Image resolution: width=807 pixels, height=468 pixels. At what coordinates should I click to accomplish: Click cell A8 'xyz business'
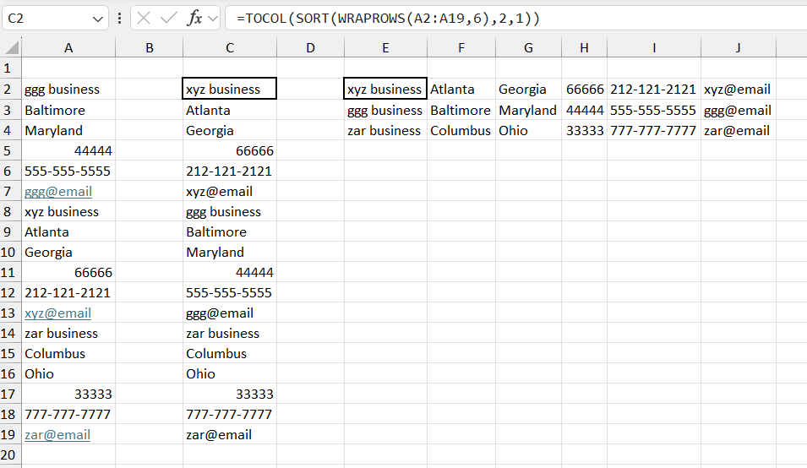pyautogui.click(x=68, y=212)
